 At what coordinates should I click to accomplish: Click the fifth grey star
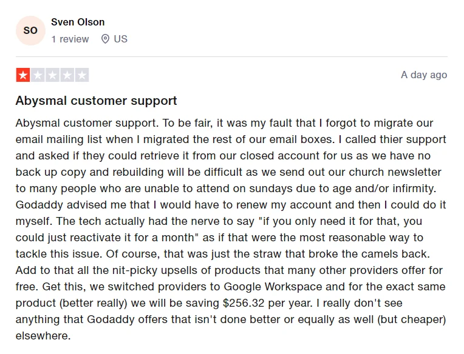tap(82, 75)
